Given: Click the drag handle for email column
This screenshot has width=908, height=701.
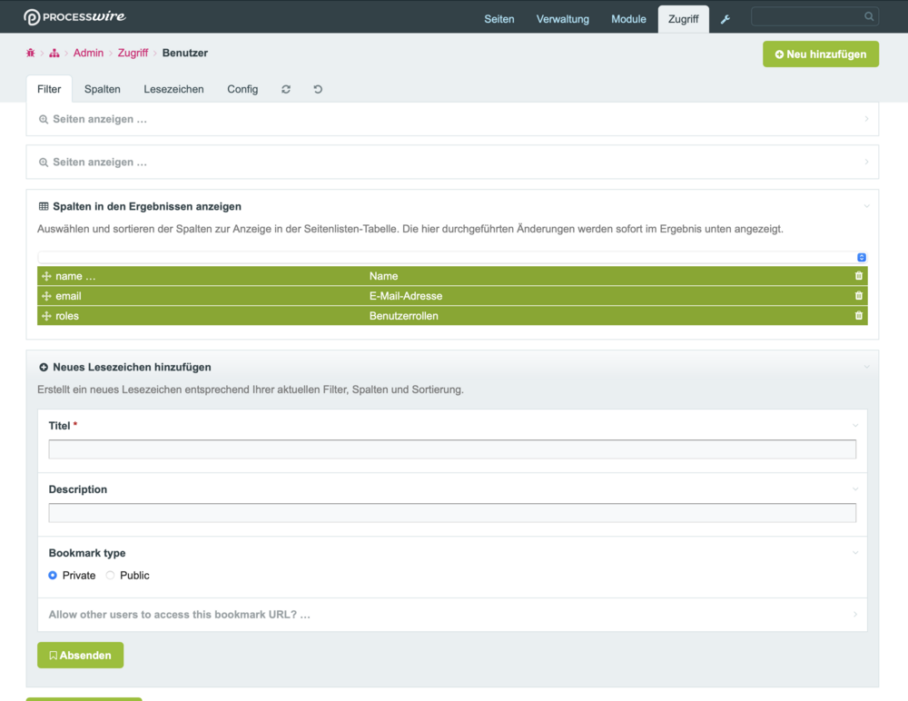Looking at the screenshot, I should [46, 296].
